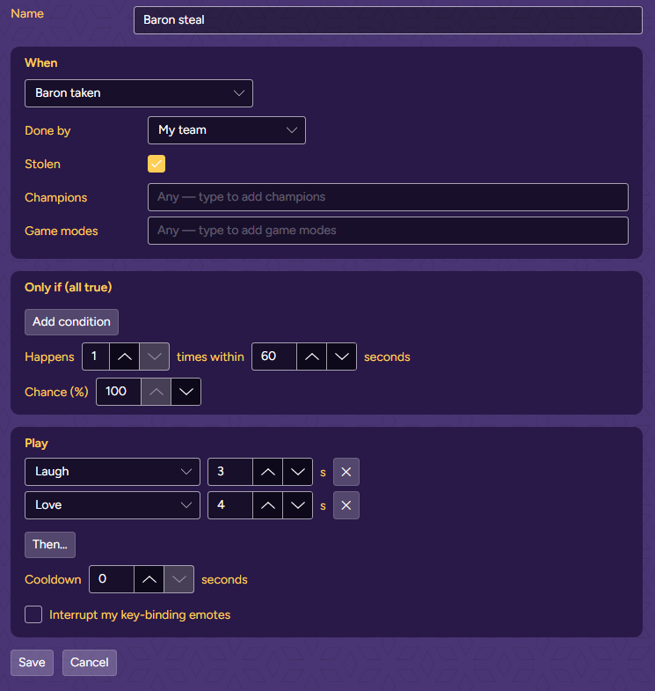Increase the Love emote duration
The image size is (655, 691).
click(x=267, y=505)
